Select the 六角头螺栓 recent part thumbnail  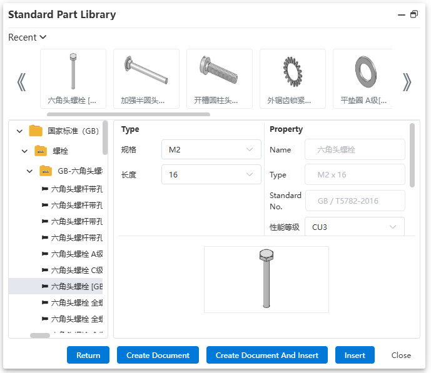(73, 79)
